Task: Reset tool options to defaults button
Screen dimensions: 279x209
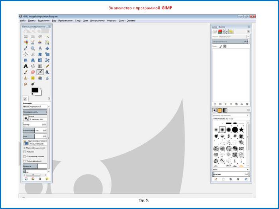Action: coord(47,179)
